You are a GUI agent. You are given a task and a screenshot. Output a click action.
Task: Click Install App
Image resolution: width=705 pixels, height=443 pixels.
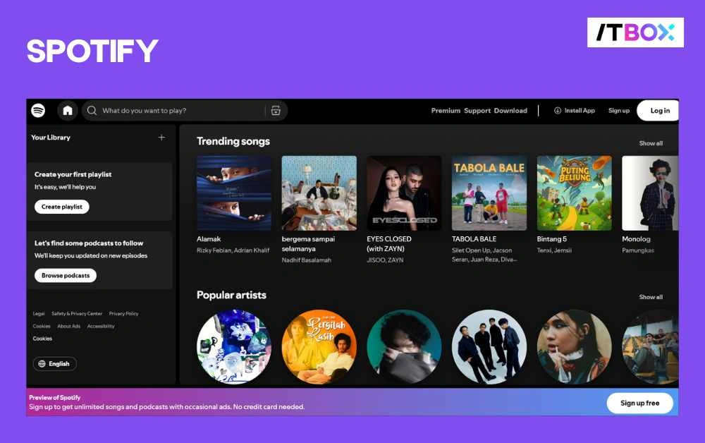(x=574, y=111)
